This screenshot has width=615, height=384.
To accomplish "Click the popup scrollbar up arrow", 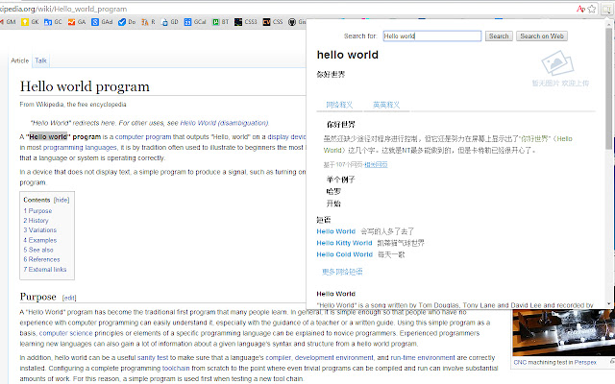I will point(608,23).
